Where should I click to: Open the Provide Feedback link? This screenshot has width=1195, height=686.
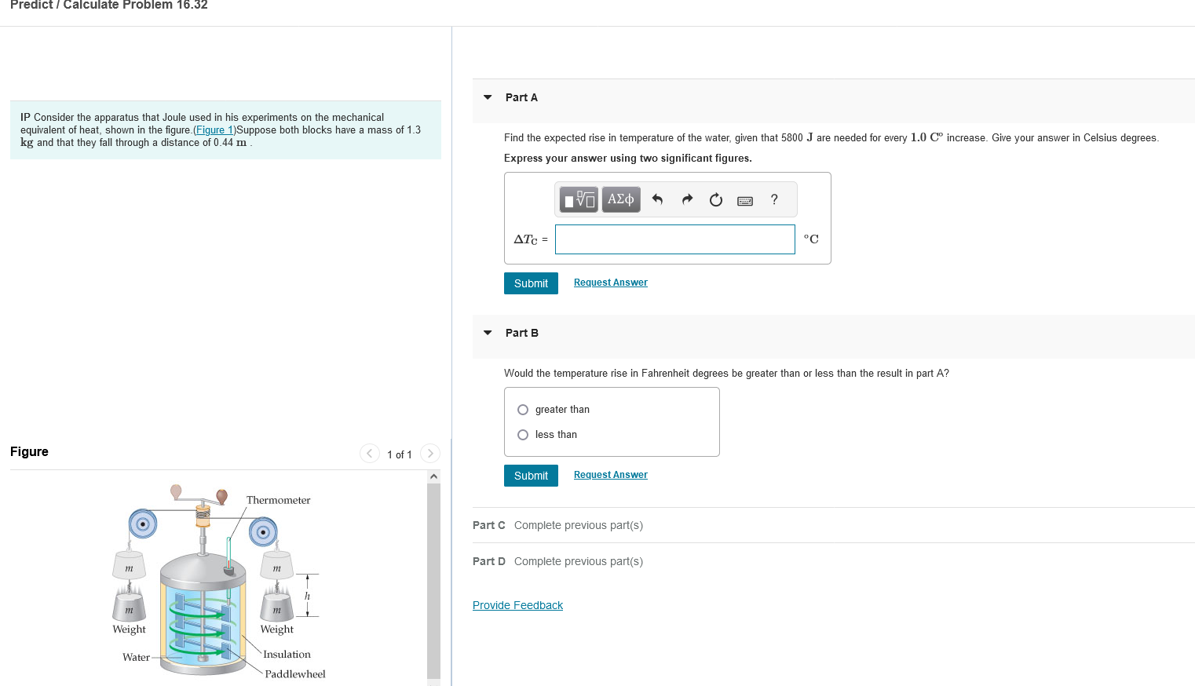click(x=517, y=604)
